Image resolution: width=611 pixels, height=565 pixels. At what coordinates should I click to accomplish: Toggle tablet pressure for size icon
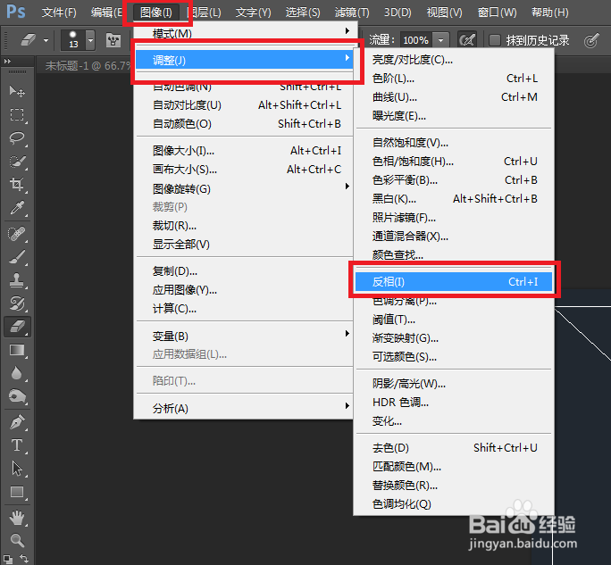click(591, 40)
